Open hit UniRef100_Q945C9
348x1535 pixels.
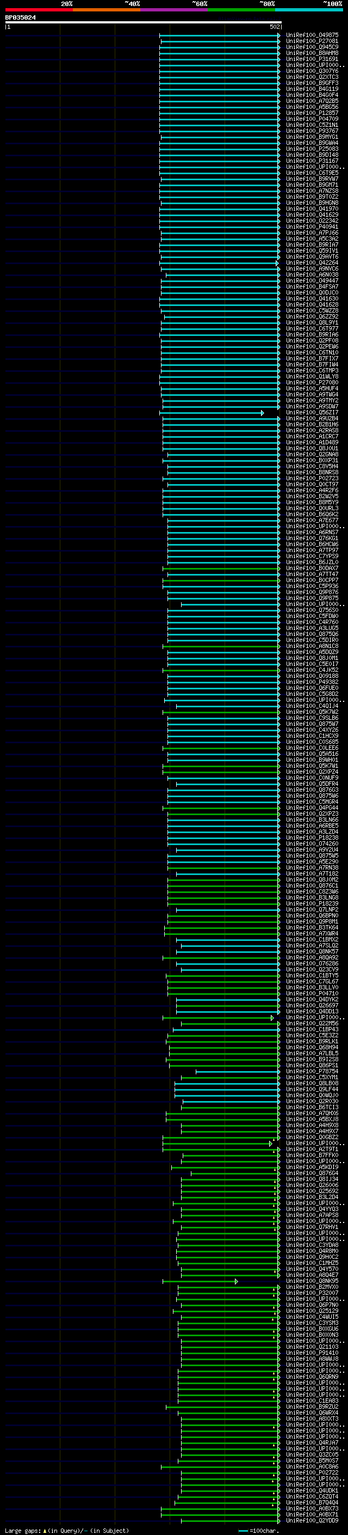312,47
